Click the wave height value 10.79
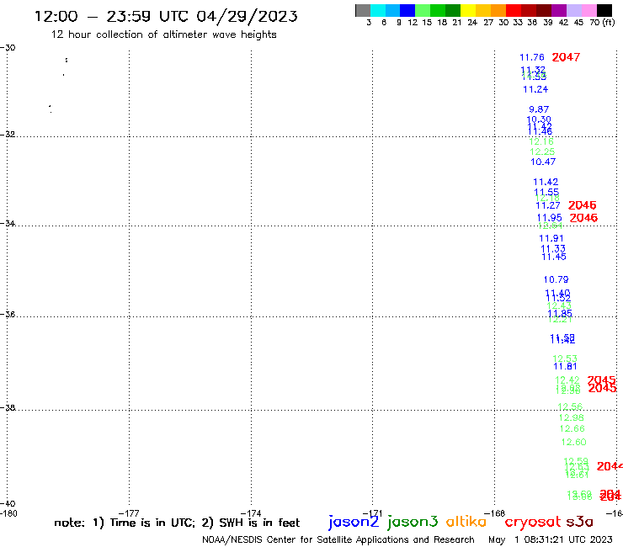Screen dimensions: 623x547 pyautogui.click(x=556, y=279)
